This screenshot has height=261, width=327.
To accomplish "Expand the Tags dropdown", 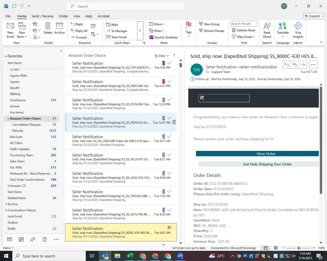I will [x=189, y=30].
